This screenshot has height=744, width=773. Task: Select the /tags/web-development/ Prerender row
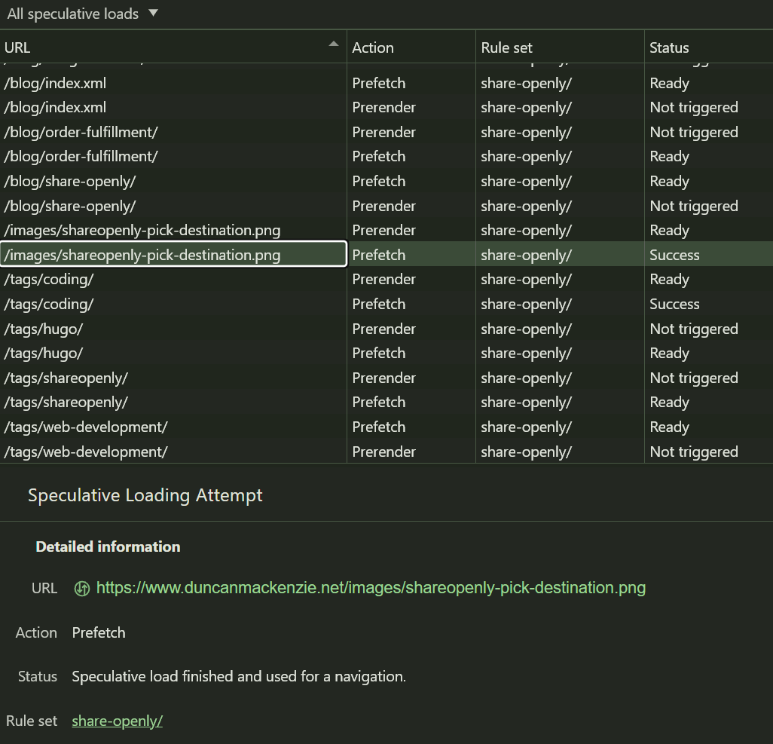(x=173, y=452)
